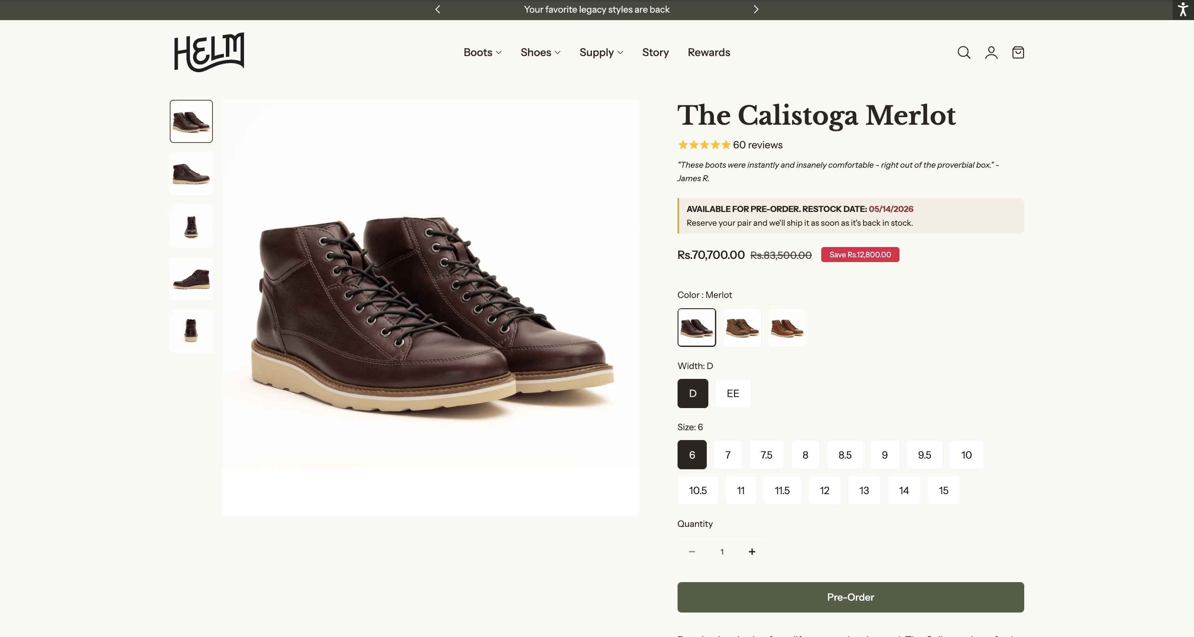Select the middle brown boot color swatch
Screen dimensions: 1194x637
[742, 327]
